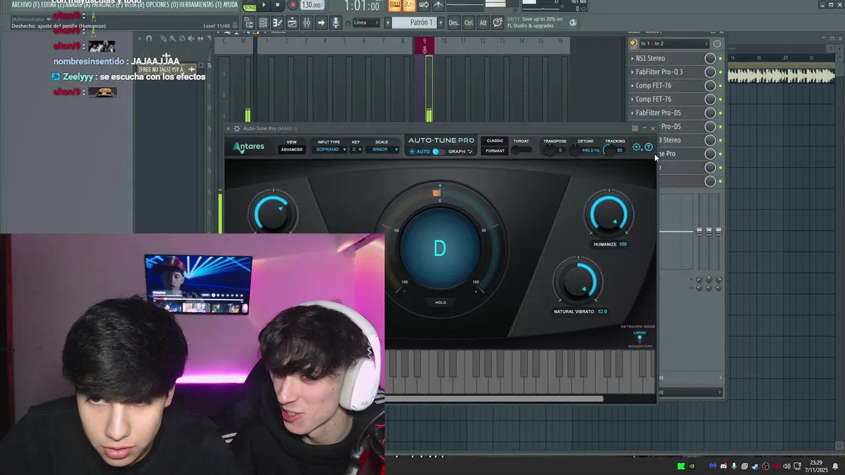Expand pattern list left arrow
This screenshot has height=475, width=845.
tap(388, 22)
